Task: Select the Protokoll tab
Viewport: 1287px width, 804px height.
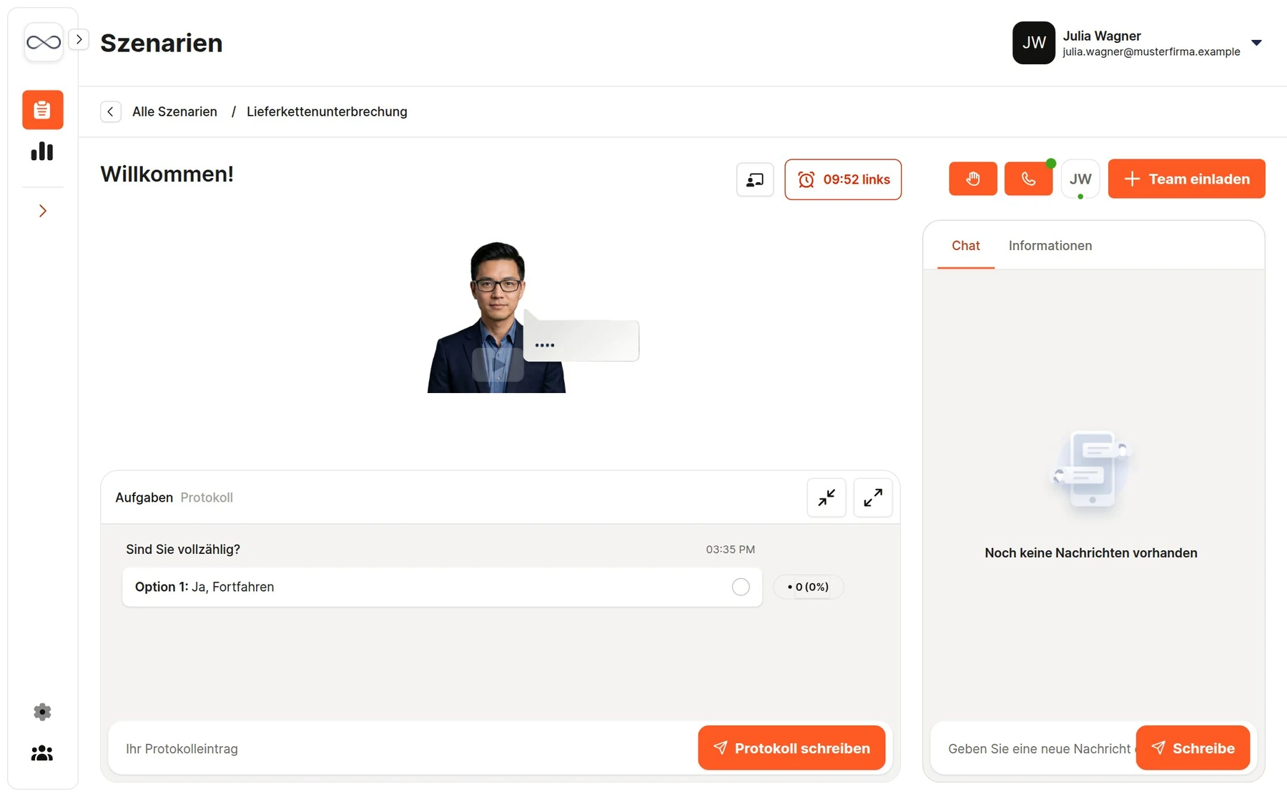Action: click(207, 497)
